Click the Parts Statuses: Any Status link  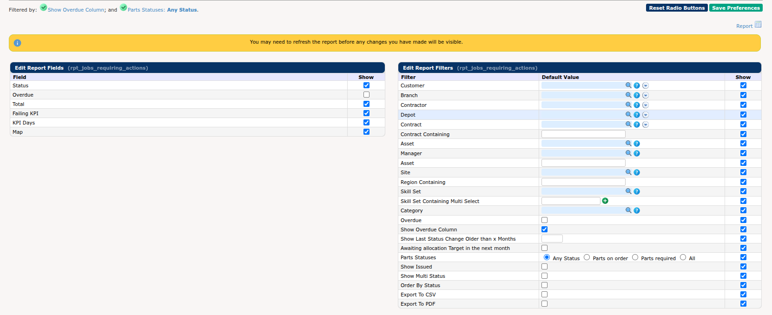(162, 10)
